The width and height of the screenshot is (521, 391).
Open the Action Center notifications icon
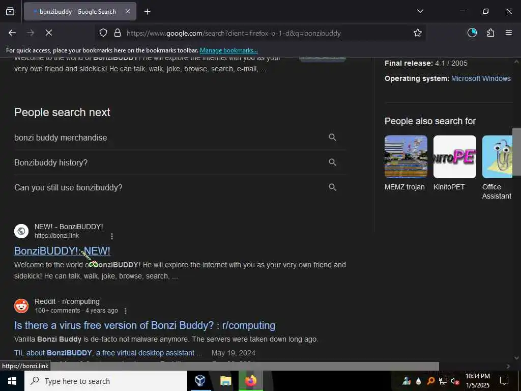[504, 381]
